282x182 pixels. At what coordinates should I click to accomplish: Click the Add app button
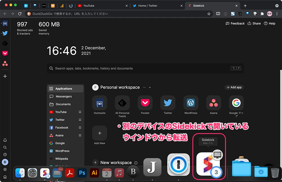click(234, 87)
